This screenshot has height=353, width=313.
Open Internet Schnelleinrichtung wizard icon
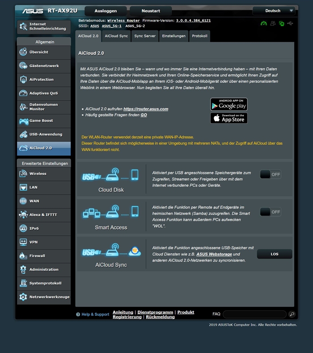point(23,26)
